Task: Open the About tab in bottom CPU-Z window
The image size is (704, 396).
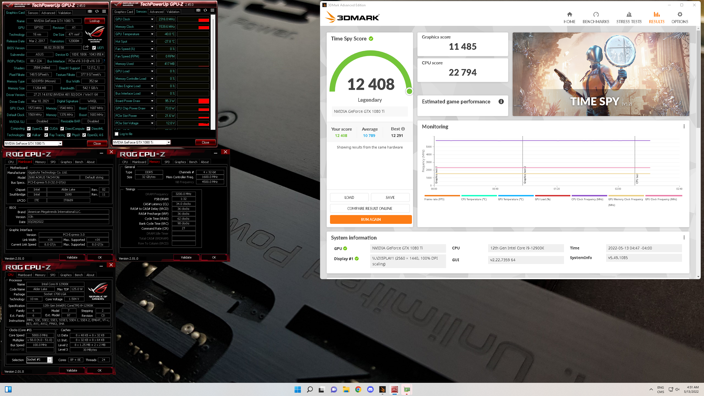Action: point(90,275)
